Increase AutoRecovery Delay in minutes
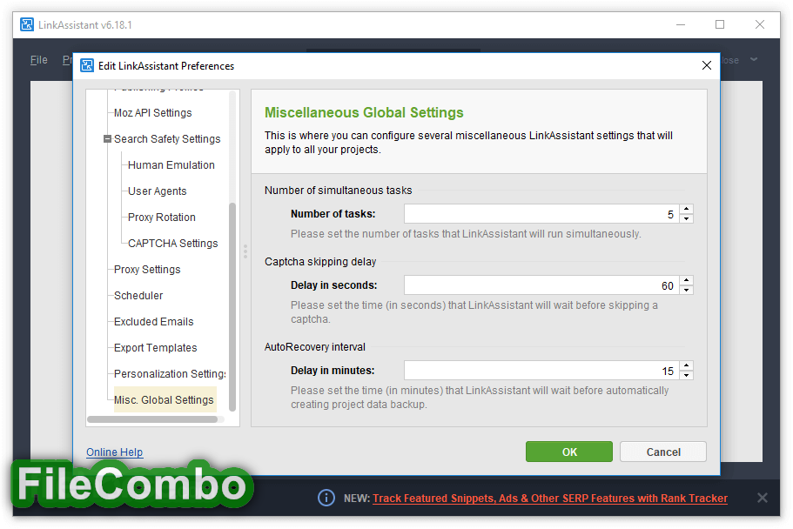Screen dimensions: 793x529 coord(686,365)
